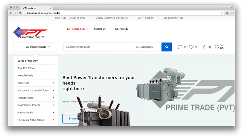Click the Browse button on the banner
The width and height of the screenshot is (243, 137).
(x=71, y=119)
